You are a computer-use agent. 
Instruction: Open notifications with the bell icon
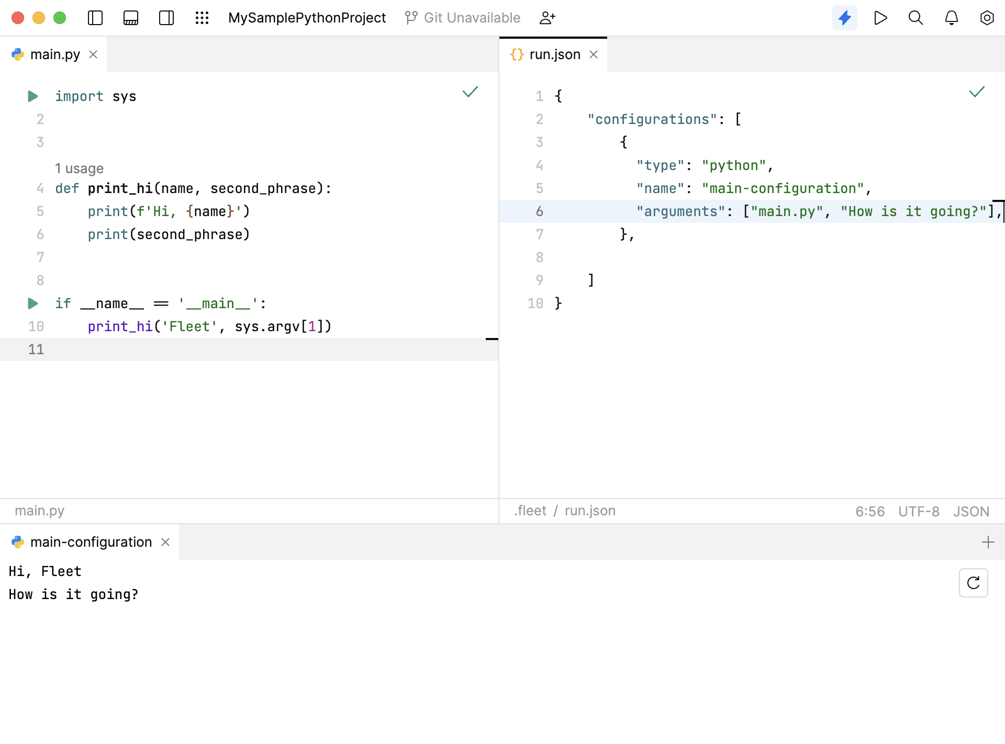[x=951, y=17]
